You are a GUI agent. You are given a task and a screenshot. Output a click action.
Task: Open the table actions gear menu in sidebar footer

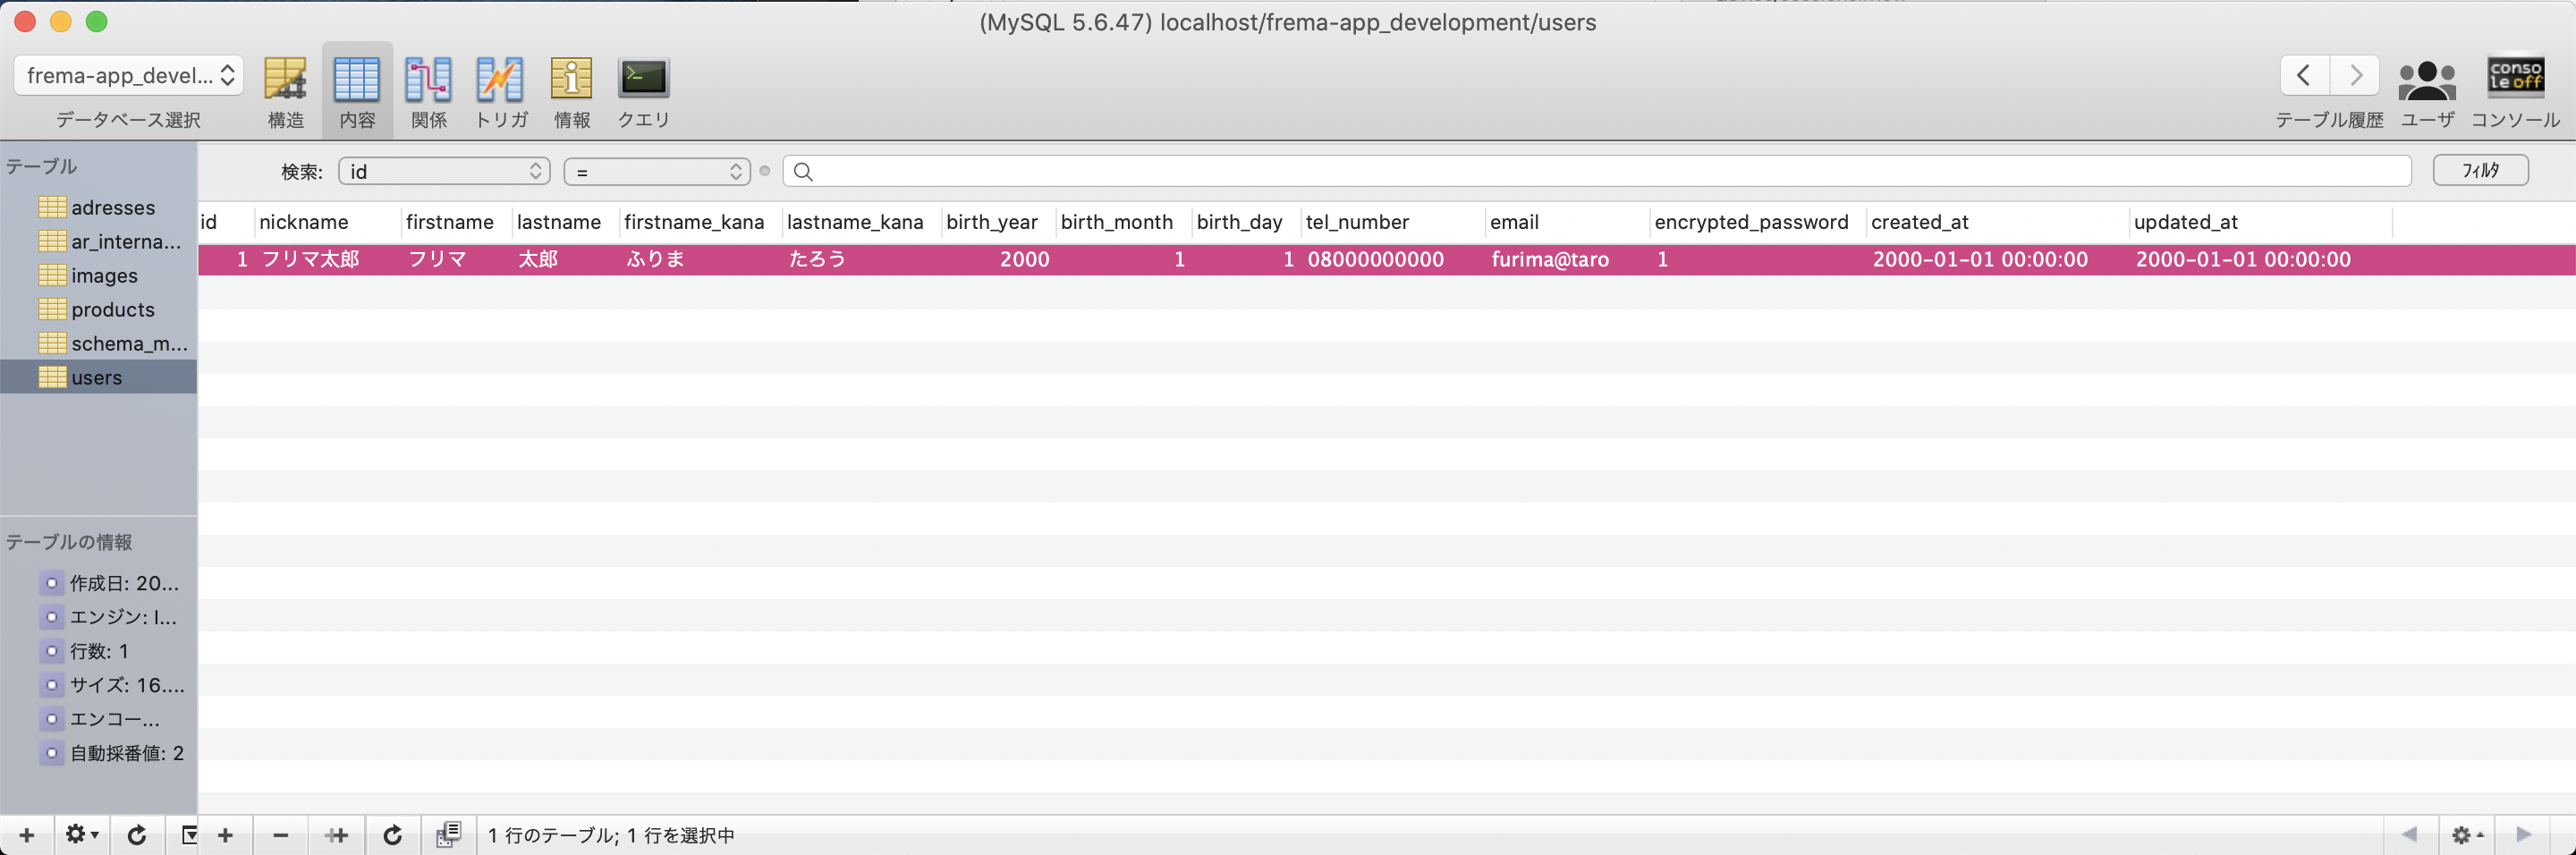coord(81,835)
